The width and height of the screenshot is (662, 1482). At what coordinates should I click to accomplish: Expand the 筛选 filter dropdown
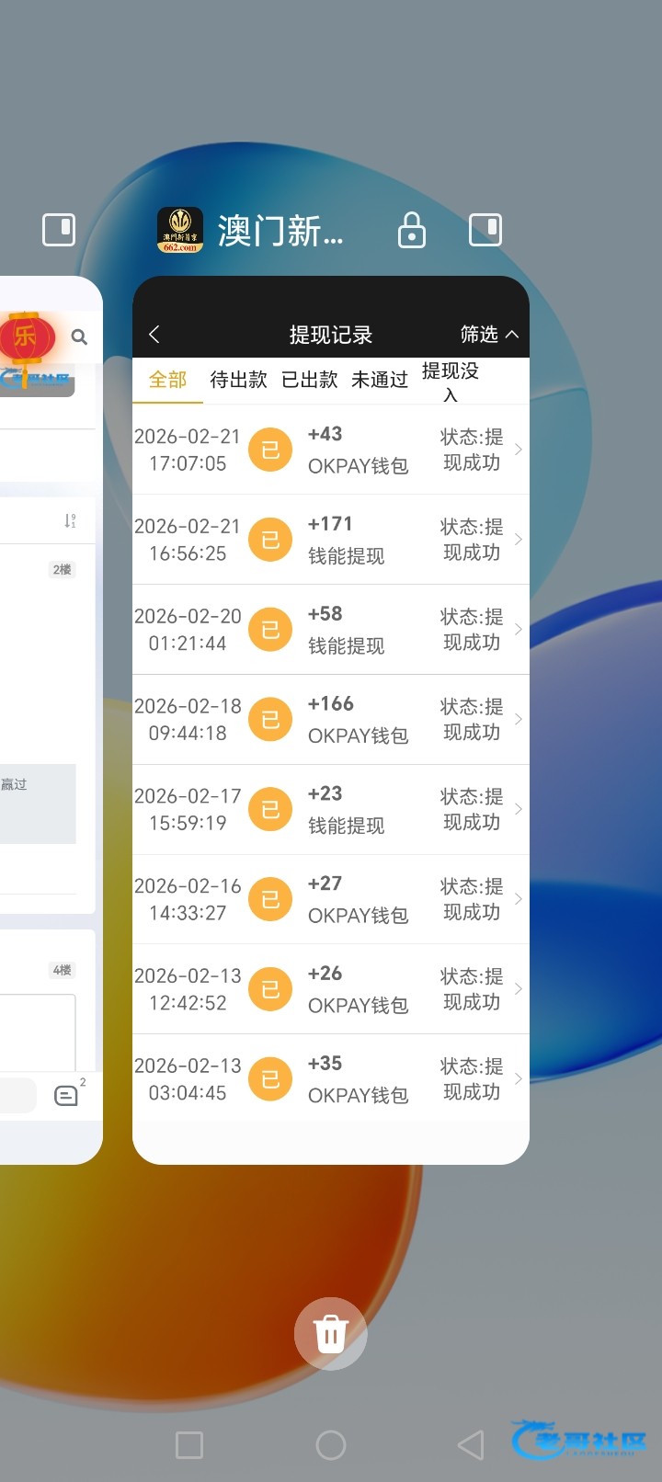click(x=489, y=335)
